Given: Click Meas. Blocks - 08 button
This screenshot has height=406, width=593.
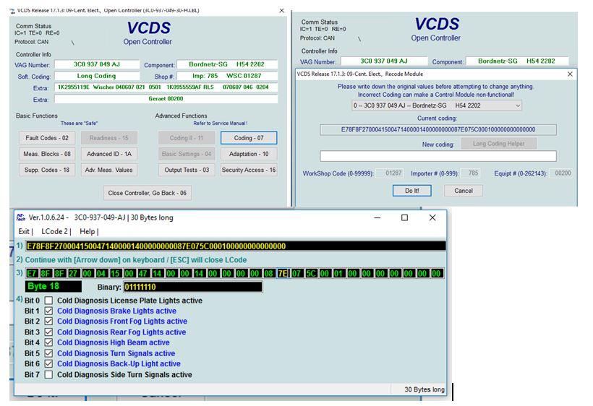Looking at the screenshot, I should pos(47,154).
